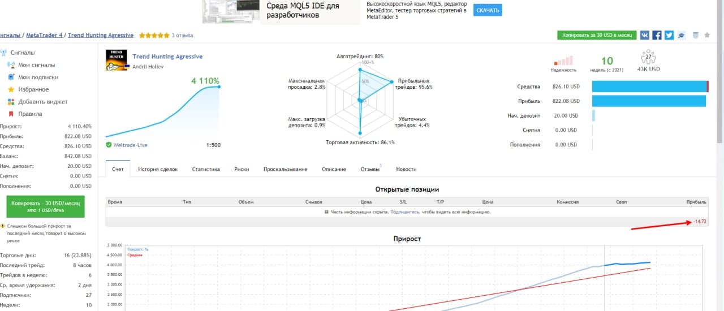This screenshot has width=724, height=311.
Task: Click the warning icon about high risk
Action: 3,226
